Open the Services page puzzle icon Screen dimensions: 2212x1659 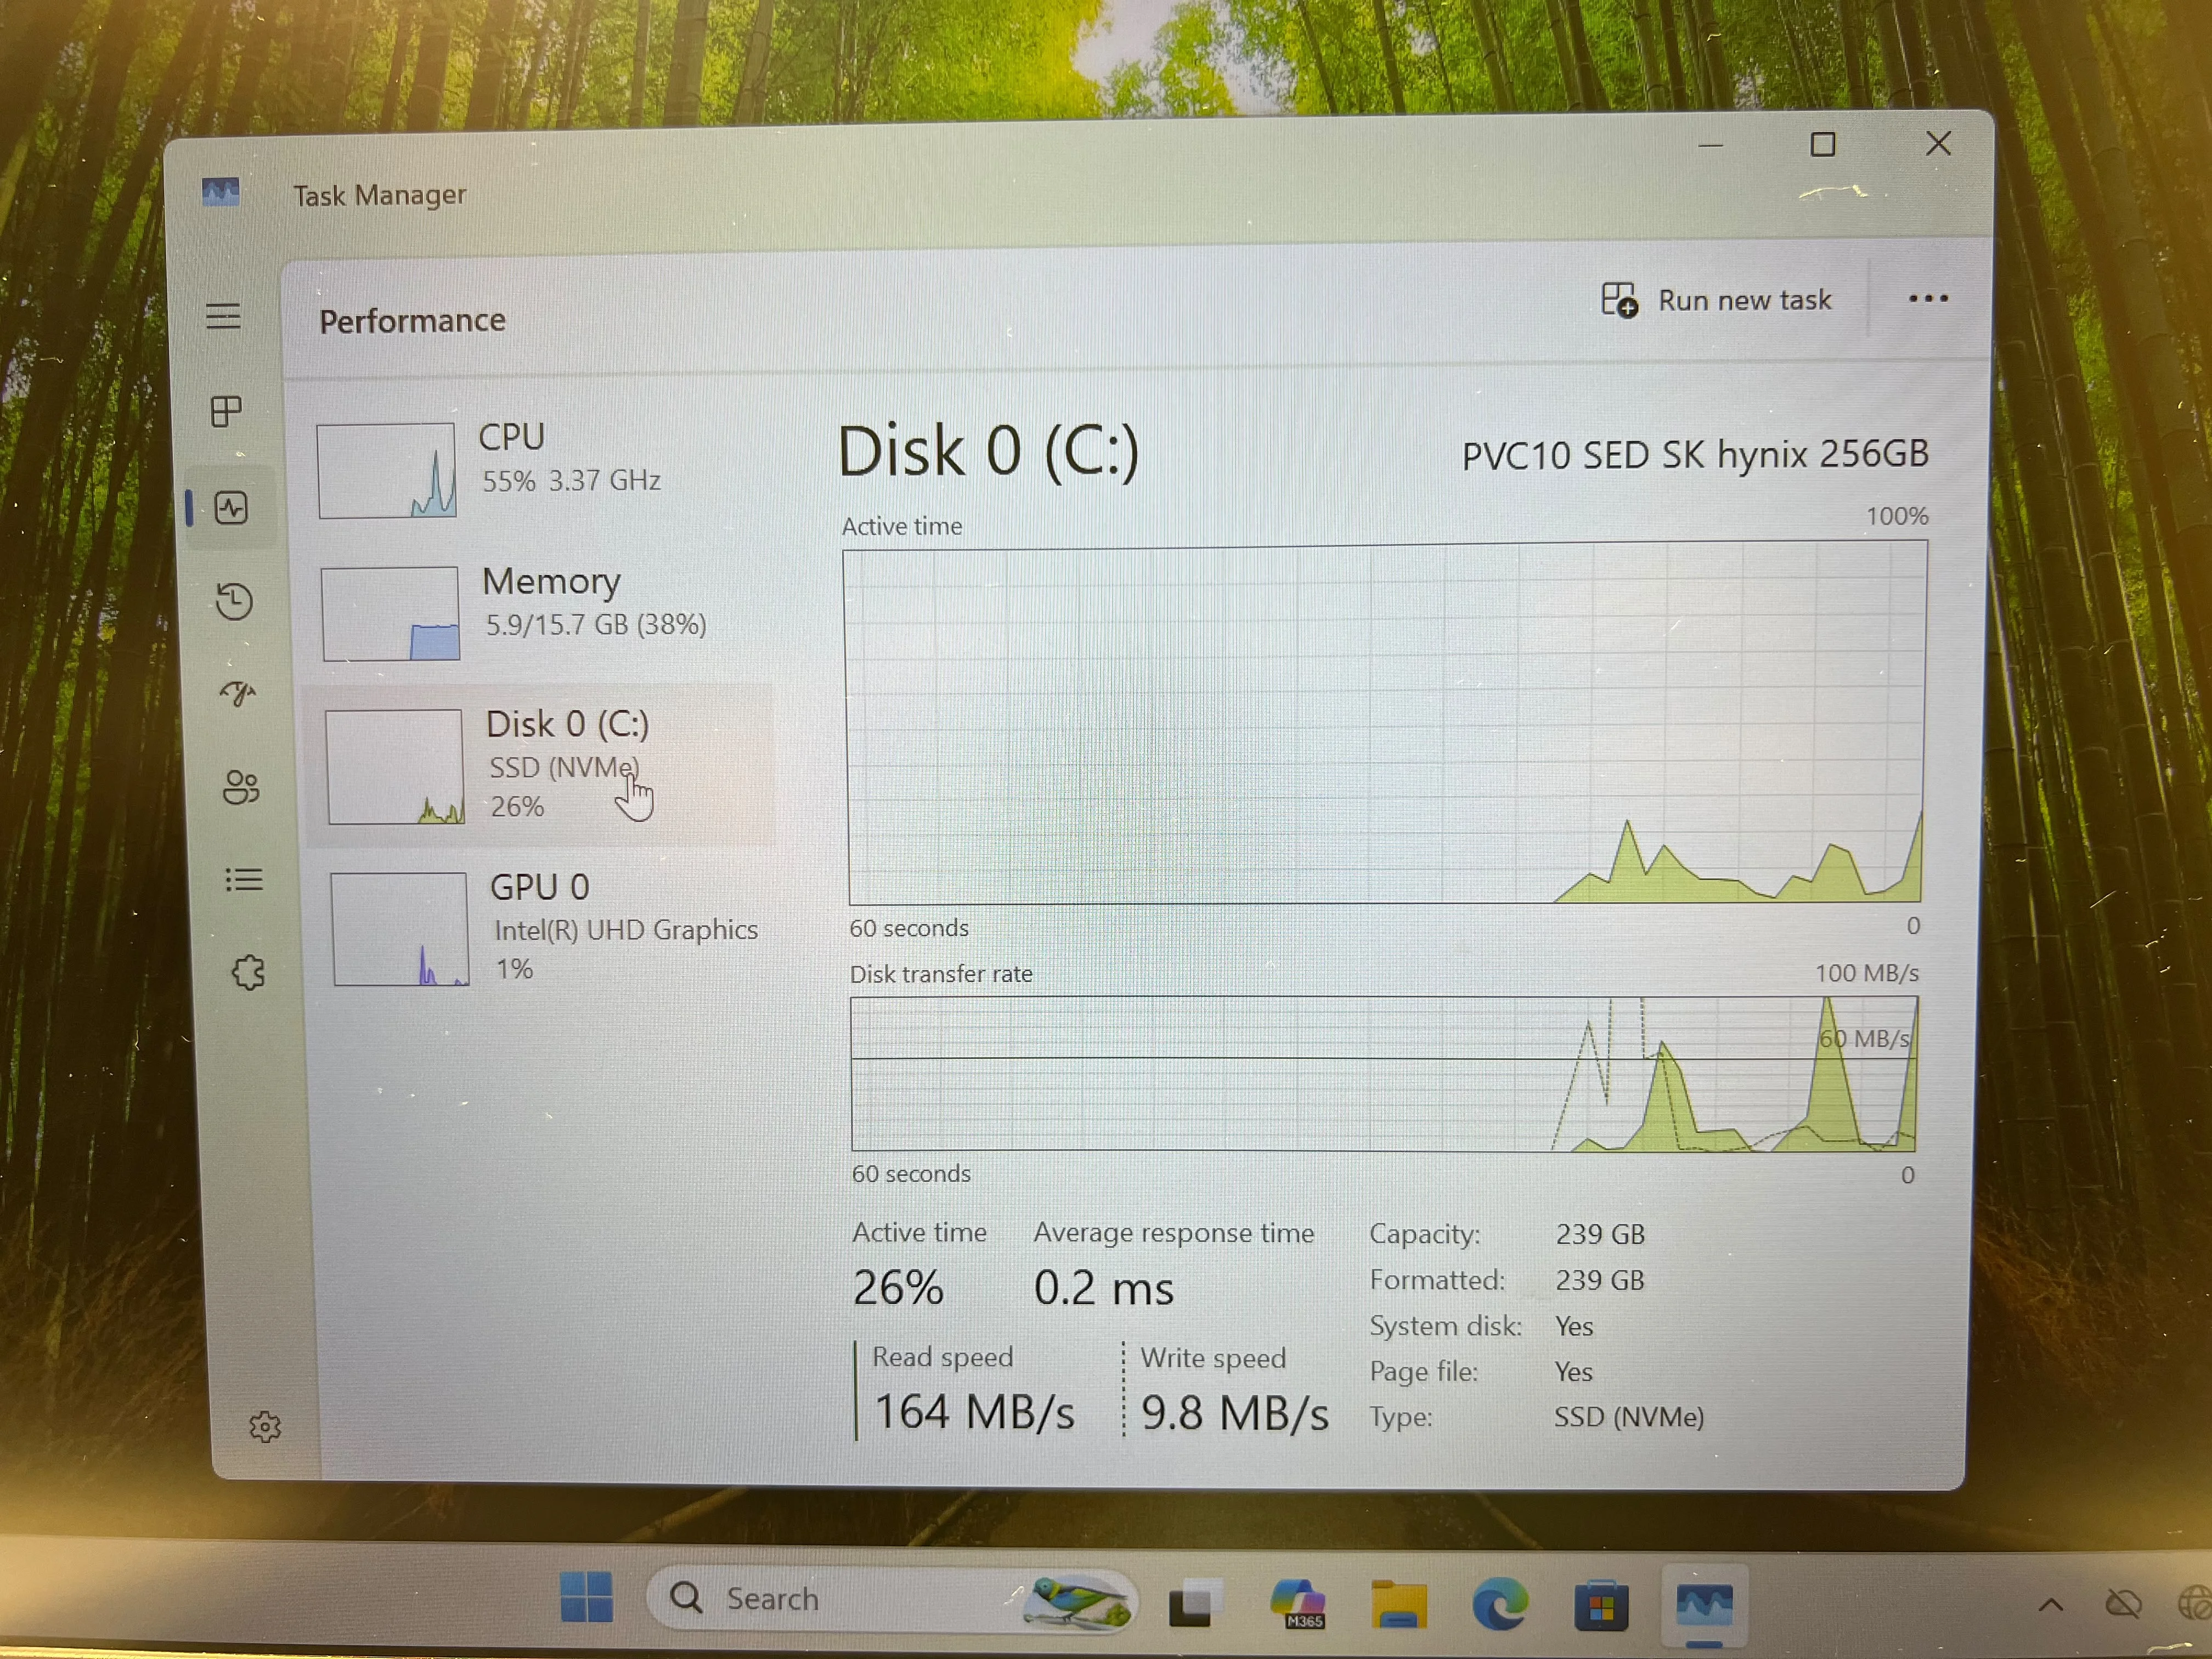tap(248, 972)
